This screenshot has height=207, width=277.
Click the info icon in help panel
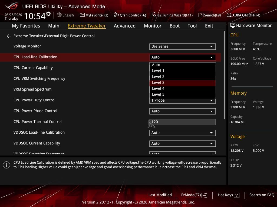pyautogui.click(x=6, y=165)
